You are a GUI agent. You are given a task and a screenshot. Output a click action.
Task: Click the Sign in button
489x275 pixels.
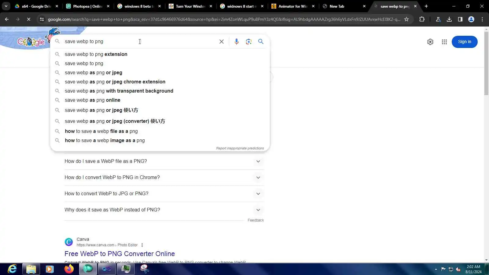[465, 42]
